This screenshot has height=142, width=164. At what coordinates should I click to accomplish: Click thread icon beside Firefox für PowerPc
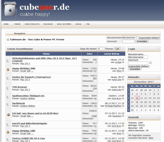click(x=8, y=78)
